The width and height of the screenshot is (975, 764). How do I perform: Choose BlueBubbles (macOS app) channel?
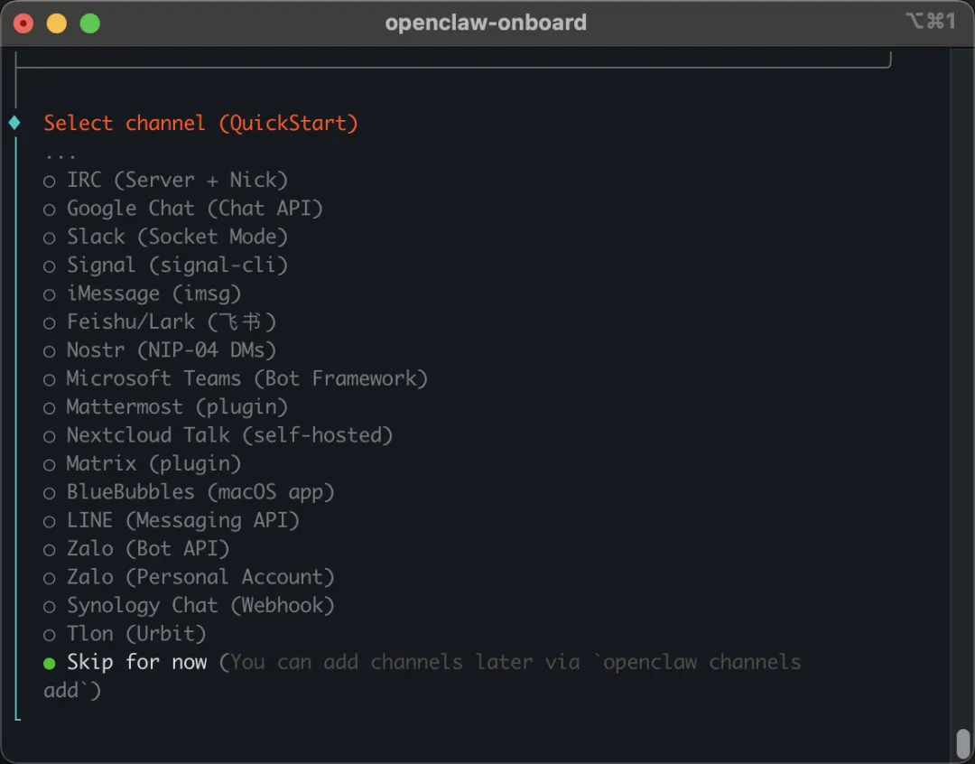coord(189,492)
